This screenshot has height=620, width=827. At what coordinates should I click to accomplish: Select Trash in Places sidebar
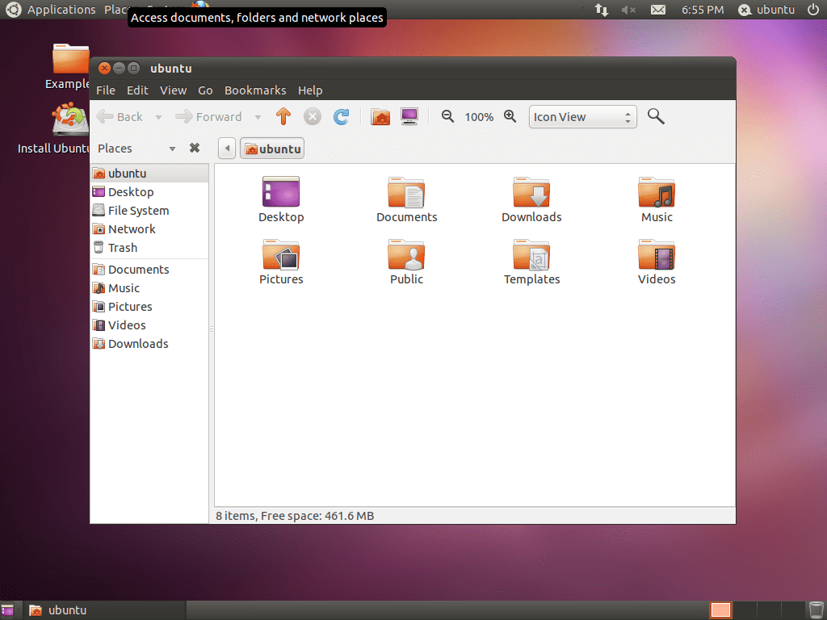click(149, 247)
